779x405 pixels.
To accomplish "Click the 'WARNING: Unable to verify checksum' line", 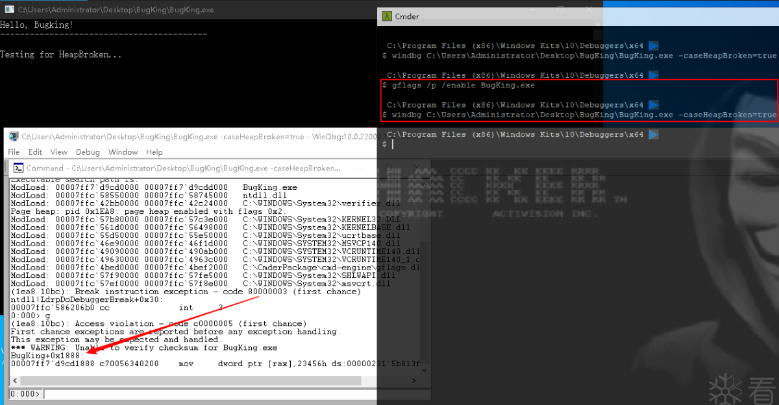I will 144,348.
